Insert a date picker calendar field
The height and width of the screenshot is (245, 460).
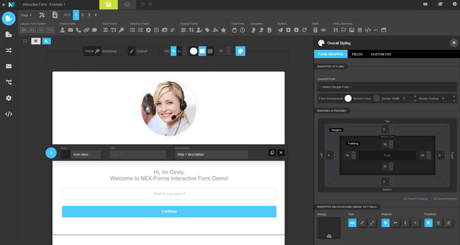234,30
